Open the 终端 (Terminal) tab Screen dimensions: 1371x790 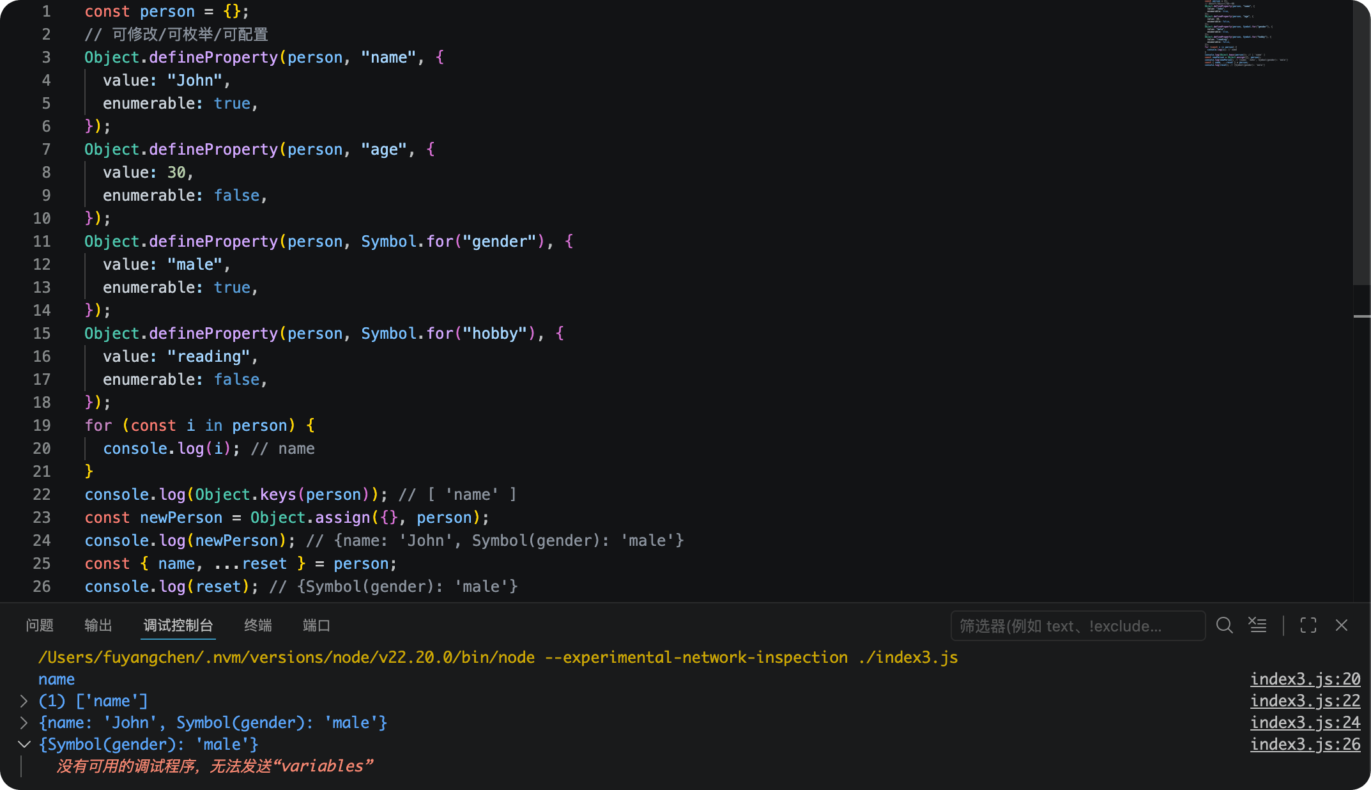coord(258,625)
